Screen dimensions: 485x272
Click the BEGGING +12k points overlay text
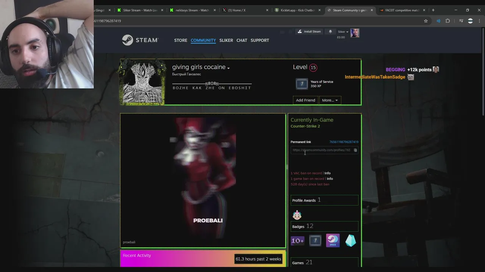point(408,70)
